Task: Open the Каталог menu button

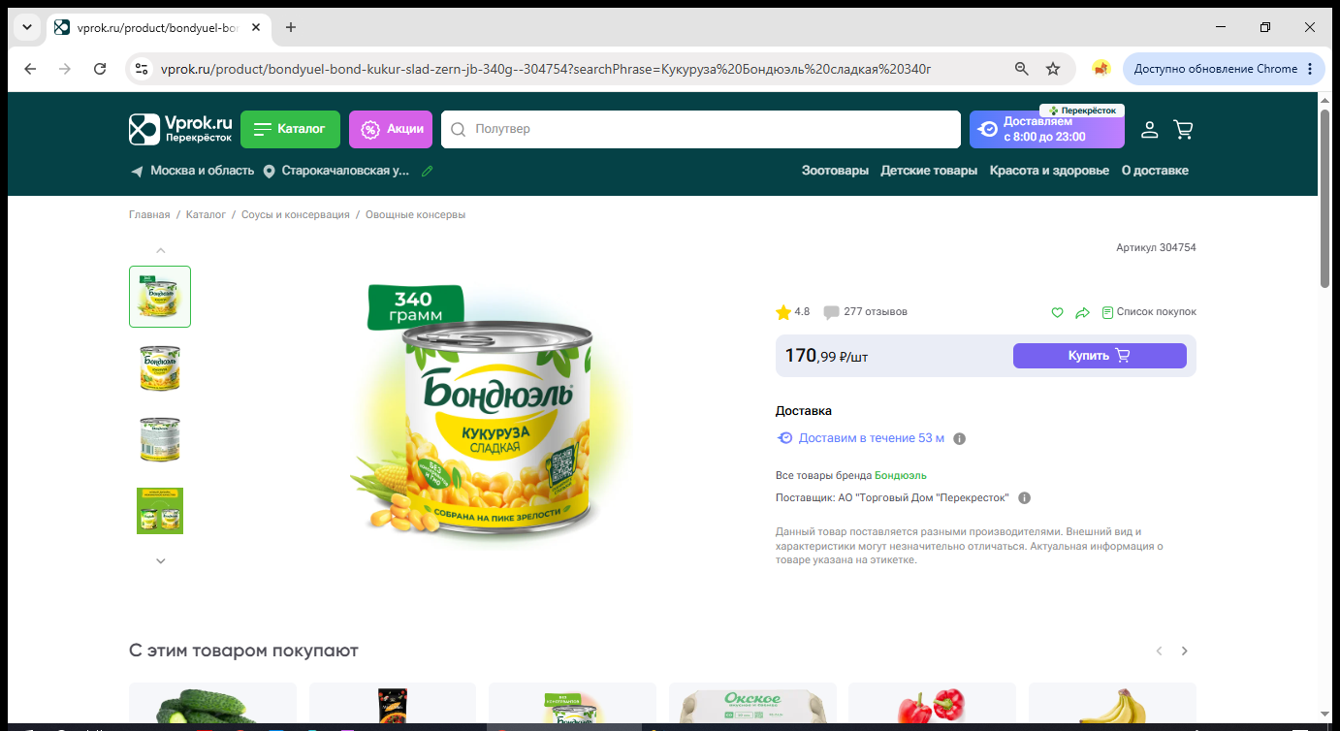Action: [x=290, y=130]
